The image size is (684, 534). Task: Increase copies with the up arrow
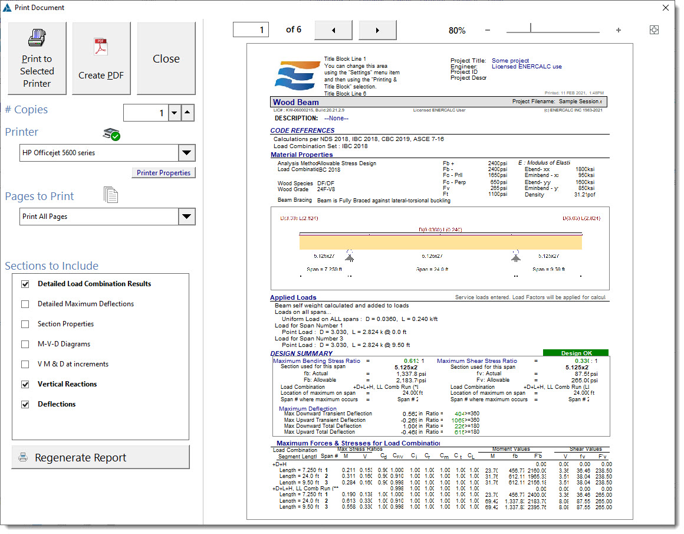click(188, 113)
